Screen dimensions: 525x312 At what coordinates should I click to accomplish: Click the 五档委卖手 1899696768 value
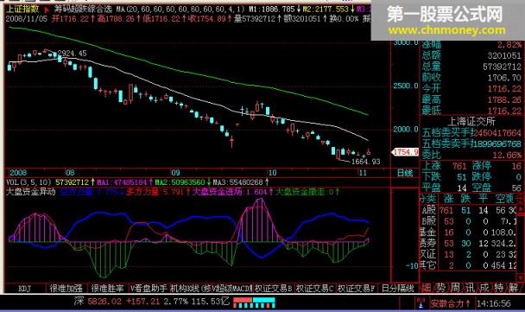point(497,144)
